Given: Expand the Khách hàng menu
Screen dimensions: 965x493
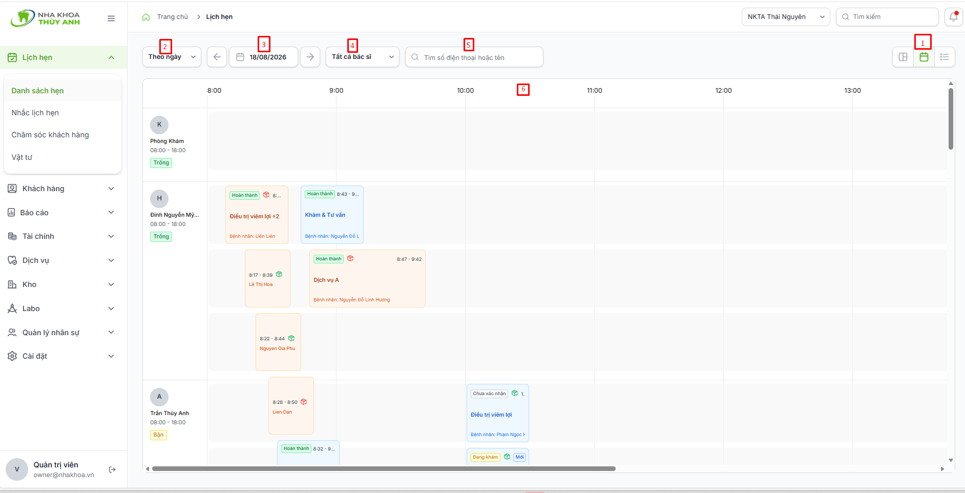Looking at the screenshot, I should pos(64,189).
